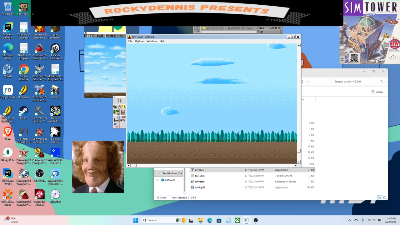Open the Pricing tab in map window
Image resolution: width=400 pixels, height=225 pixels.
tap(110, 36)
